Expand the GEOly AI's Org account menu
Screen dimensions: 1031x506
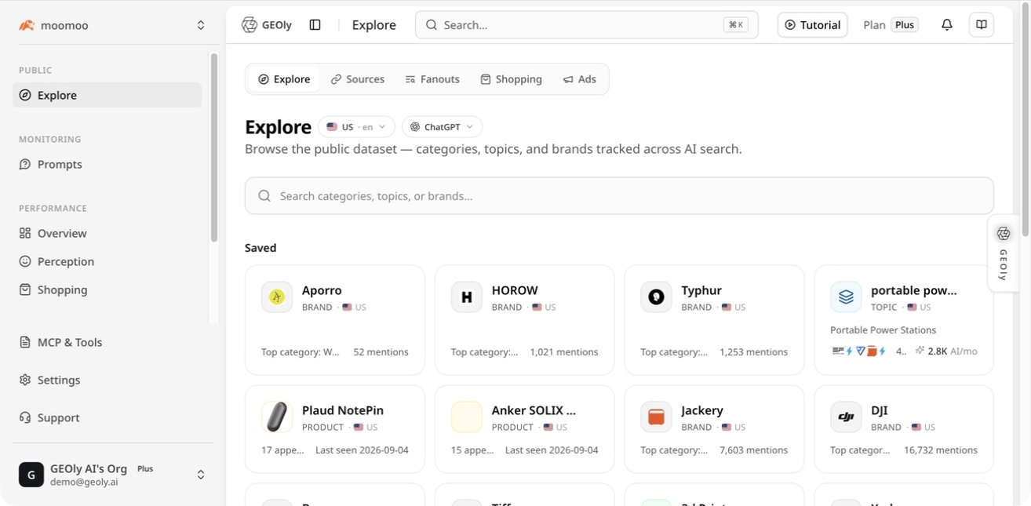pyautogui.click(x=201, y=475)
